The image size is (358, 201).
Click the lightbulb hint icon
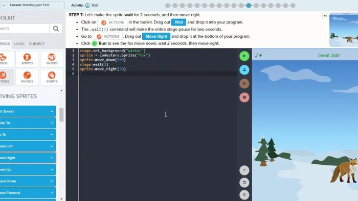click(244, 195)
